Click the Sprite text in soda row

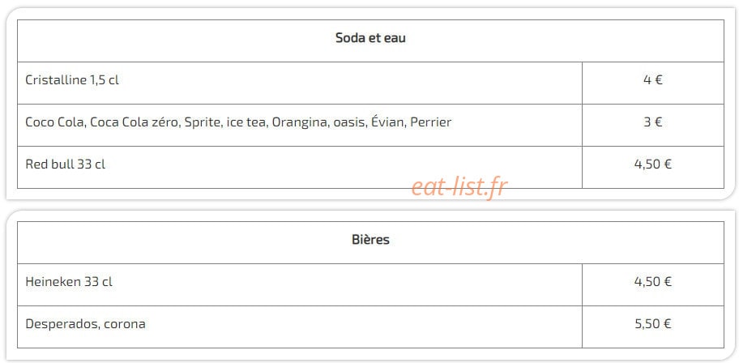[x=202, y=122]
